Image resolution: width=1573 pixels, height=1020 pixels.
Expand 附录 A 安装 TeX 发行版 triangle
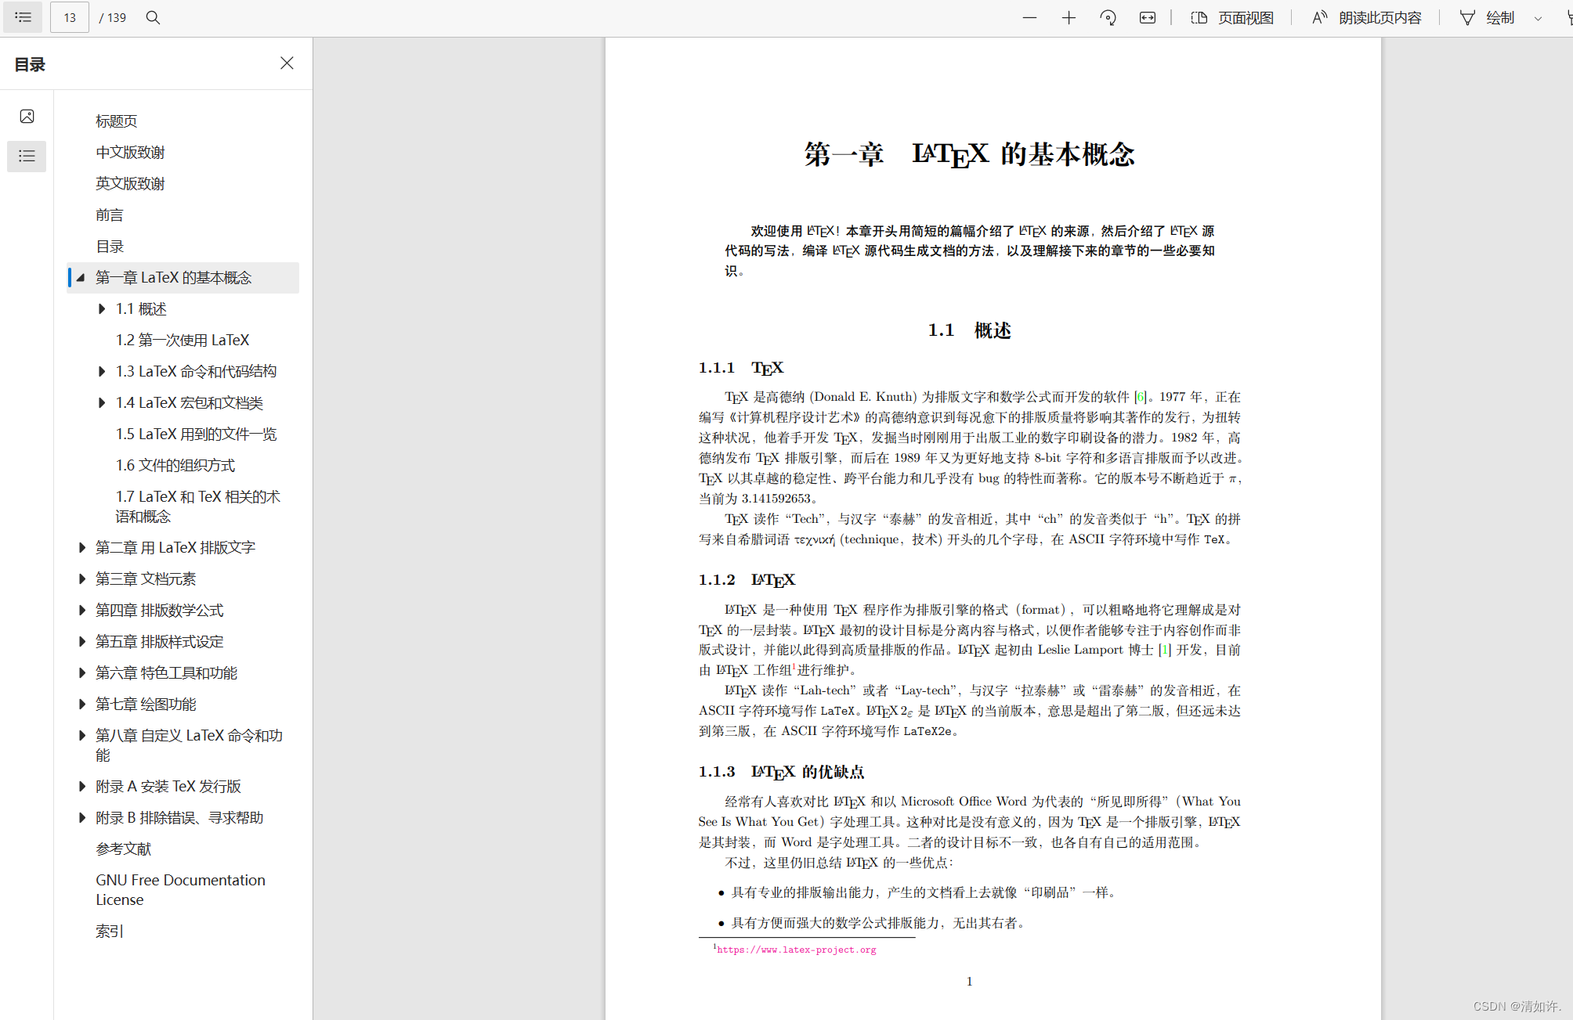(81, 786)
